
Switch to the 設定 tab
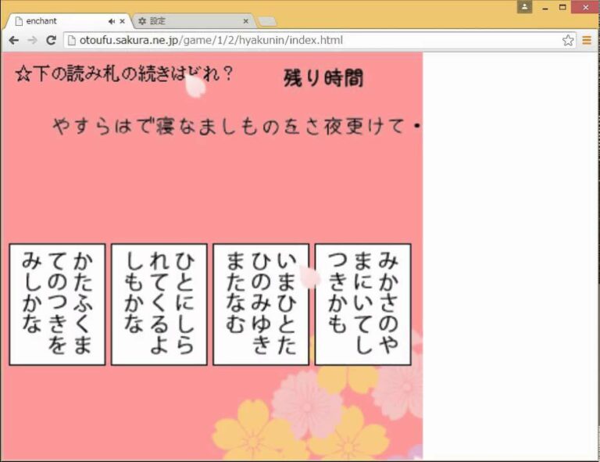(187, 21)
